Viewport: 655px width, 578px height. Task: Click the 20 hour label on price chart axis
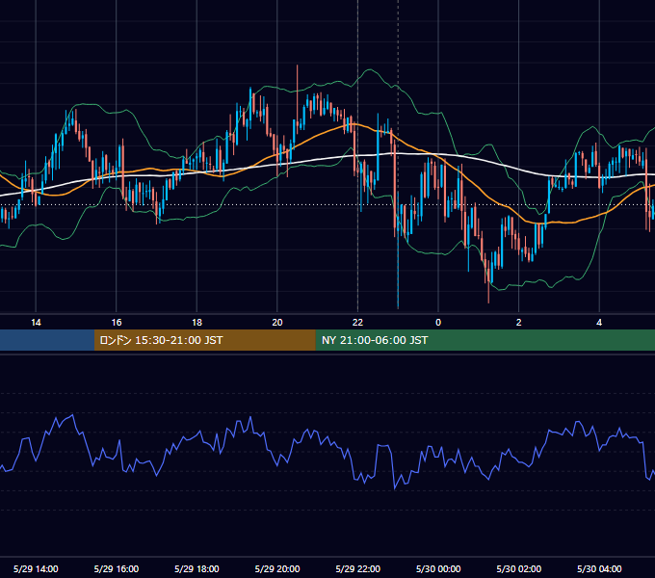tap(277, 323)
